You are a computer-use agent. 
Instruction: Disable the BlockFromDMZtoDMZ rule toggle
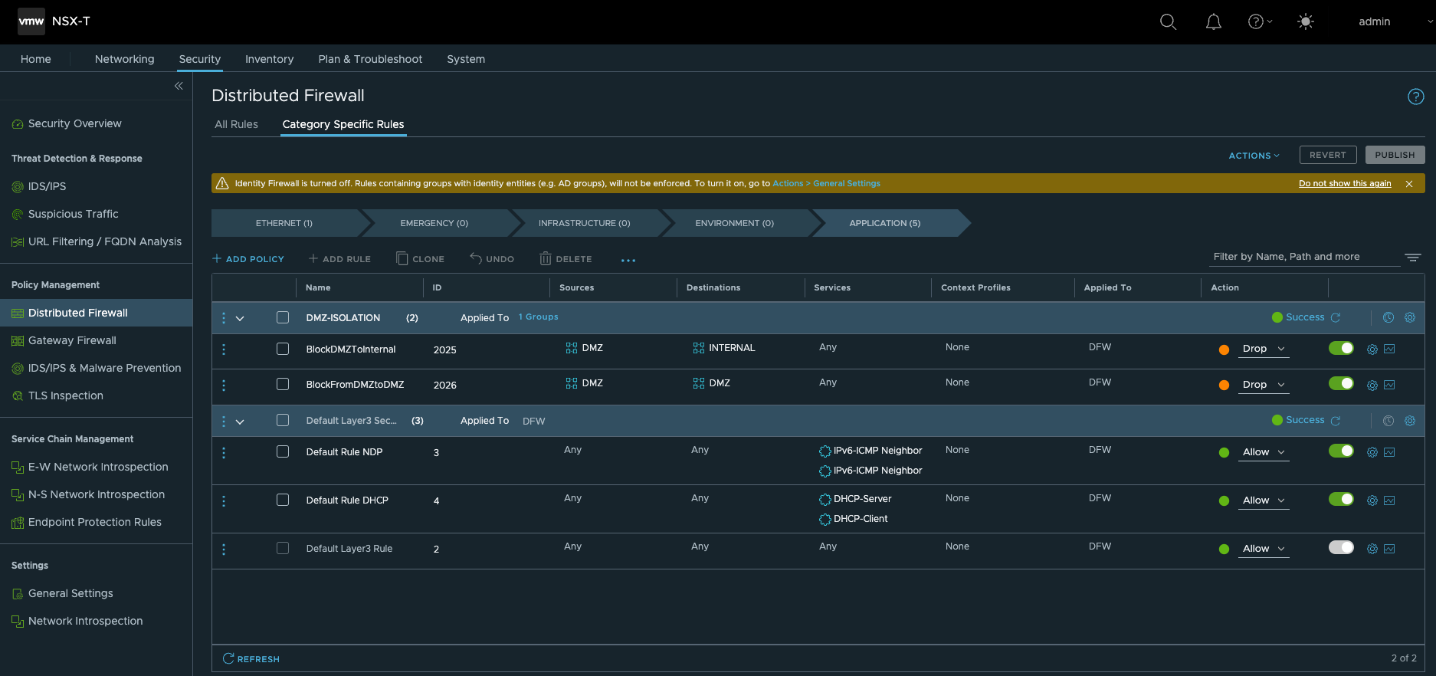[x=1341, y=383]
